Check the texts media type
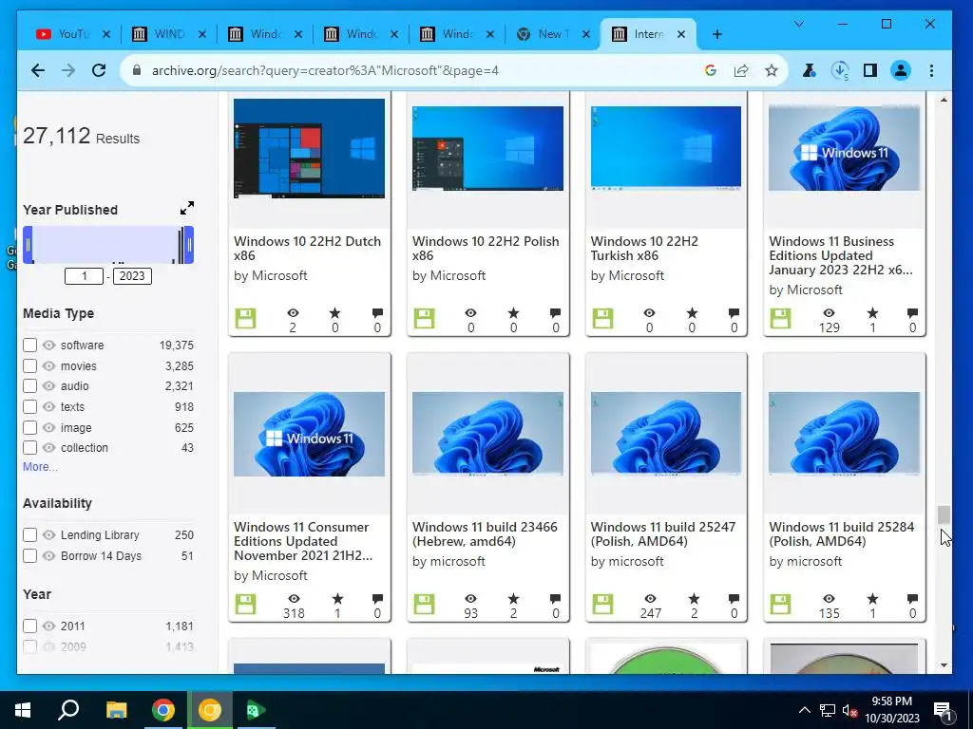 pos(29,407)
